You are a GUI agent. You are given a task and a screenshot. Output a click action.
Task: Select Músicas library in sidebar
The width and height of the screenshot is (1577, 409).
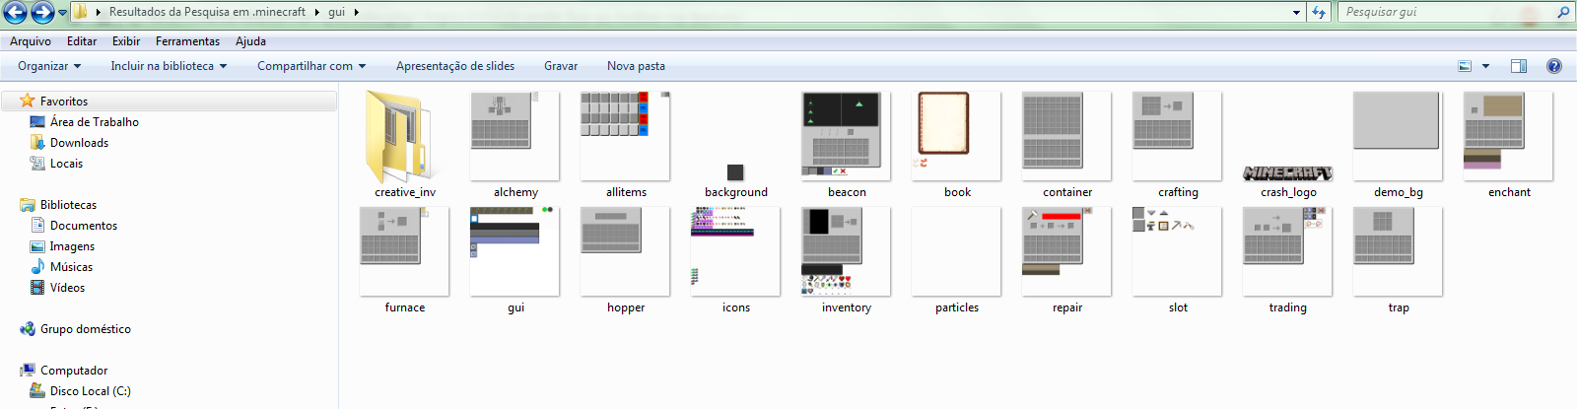(71, 267)
